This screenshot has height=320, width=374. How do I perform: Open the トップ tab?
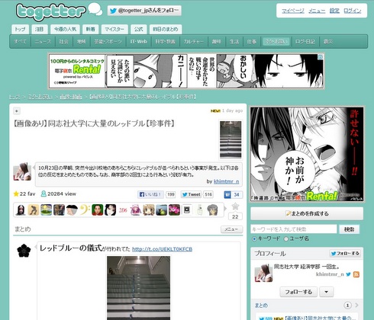tap(20, 29)
